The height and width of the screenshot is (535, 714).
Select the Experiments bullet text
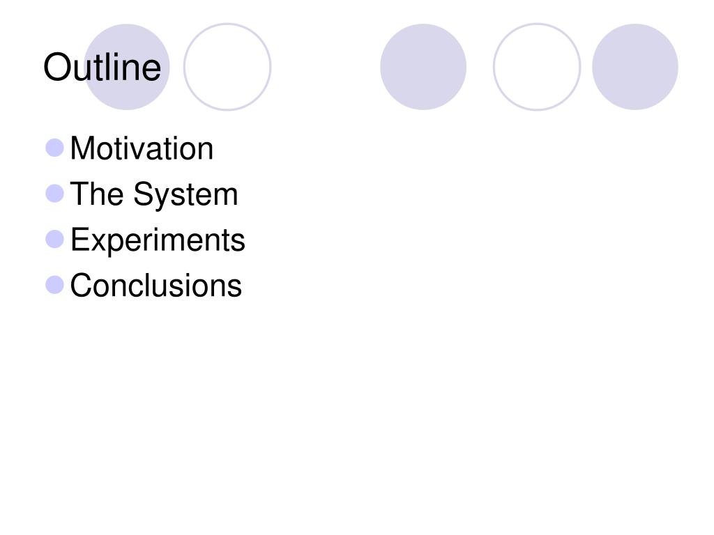(x=158, y=241)
